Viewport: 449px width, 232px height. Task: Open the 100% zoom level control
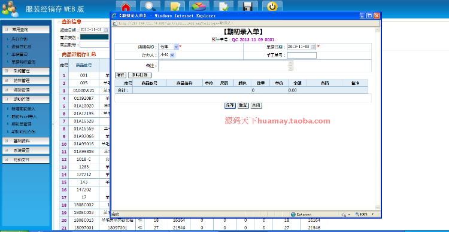click(x=365, y=214)
